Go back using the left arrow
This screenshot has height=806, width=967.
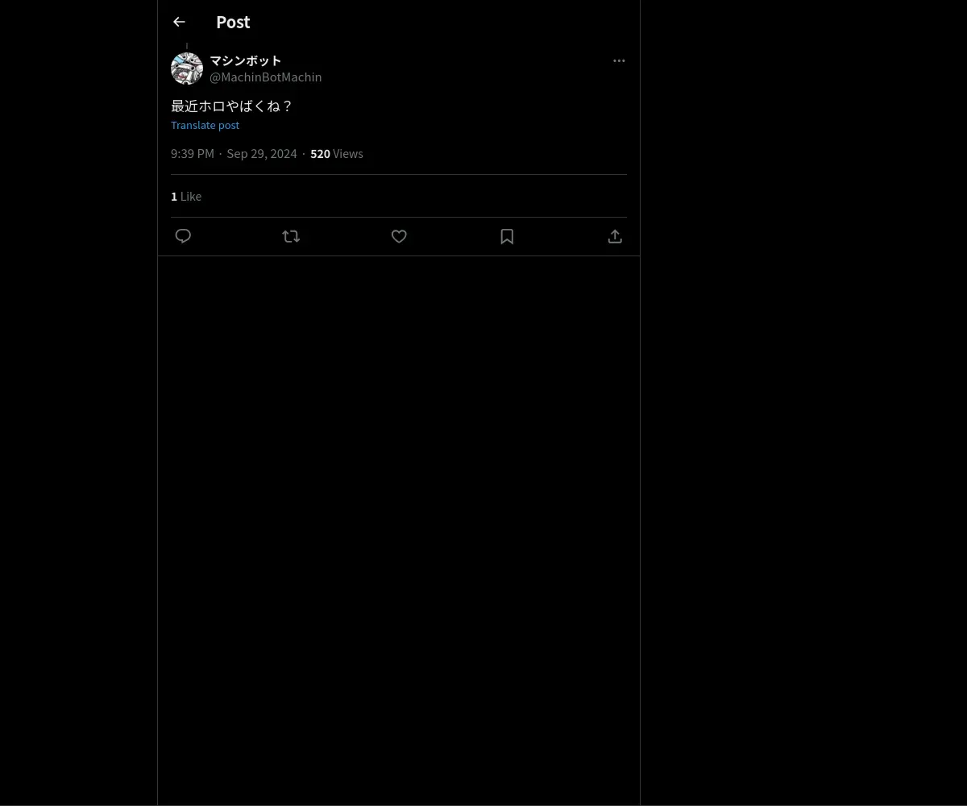(x=179, y=22)
